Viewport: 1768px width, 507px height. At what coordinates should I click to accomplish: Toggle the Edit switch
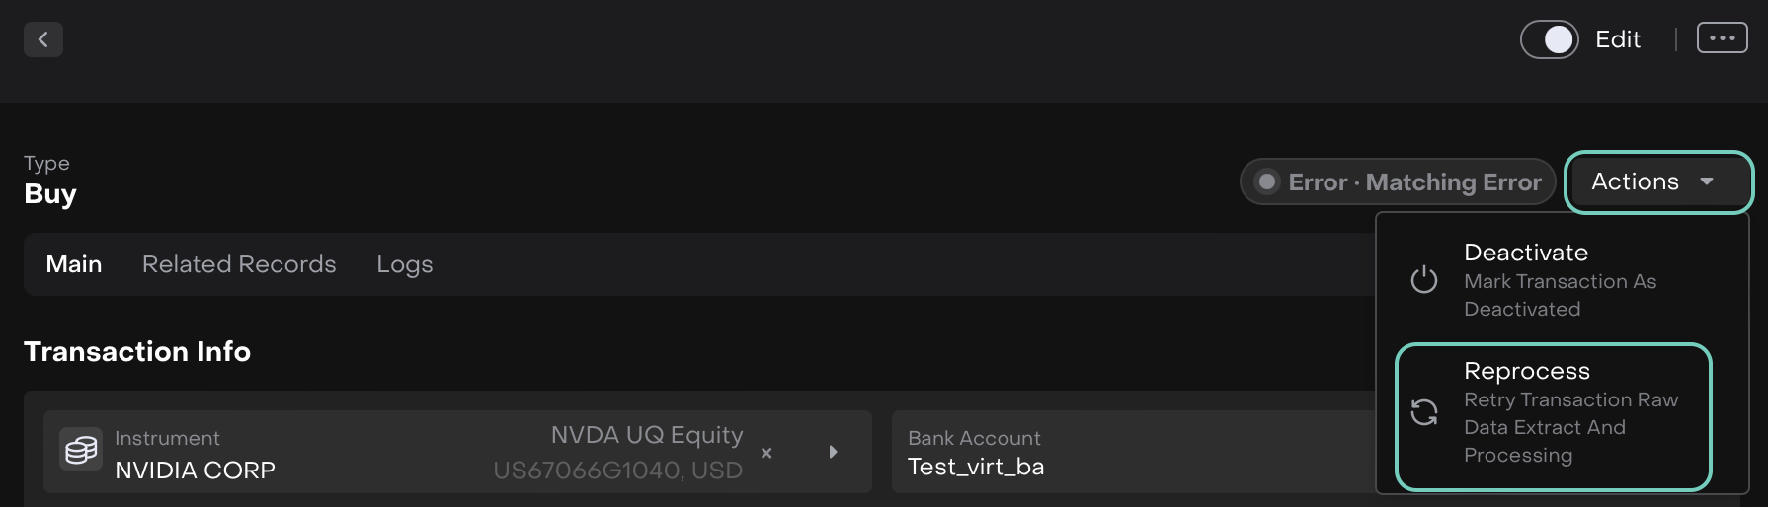pos(1549,39)
